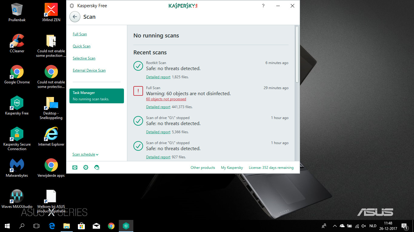The image size is (414, 232).
Task: Open Google Chrome desktop shortcut
Action: pos(17,75)
